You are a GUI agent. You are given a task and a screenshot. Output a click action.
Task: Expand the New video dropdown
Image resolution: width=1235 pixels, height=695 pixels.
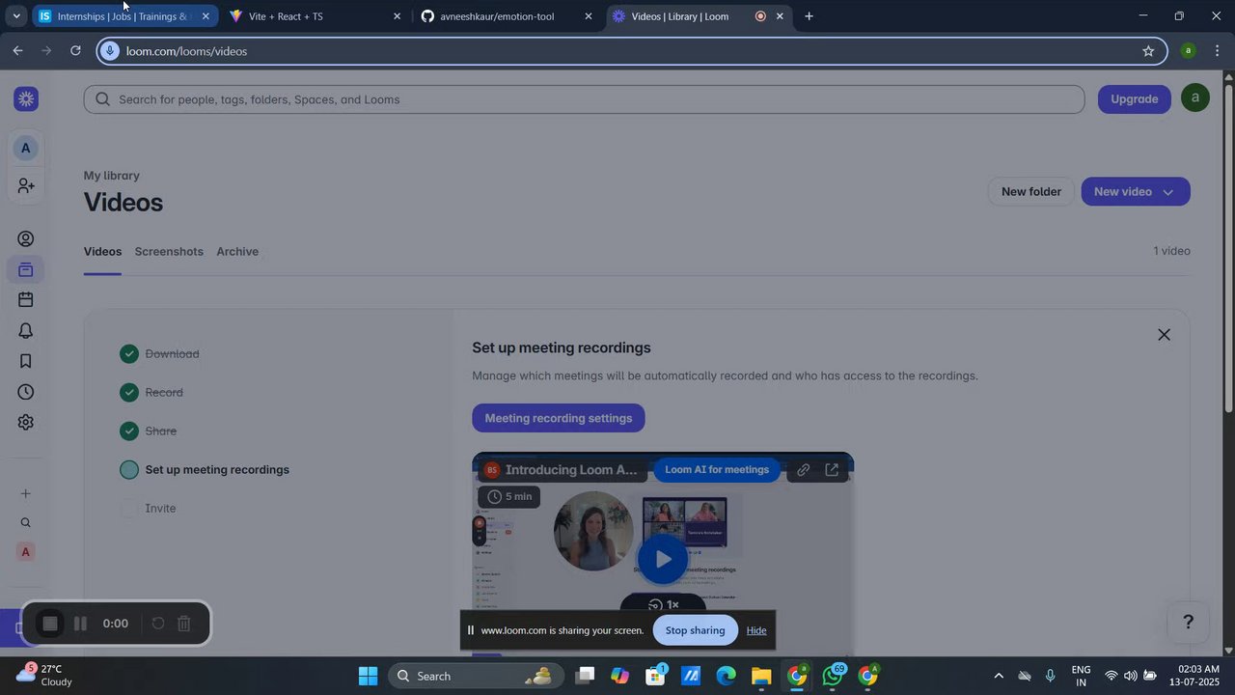point(1168,192)
